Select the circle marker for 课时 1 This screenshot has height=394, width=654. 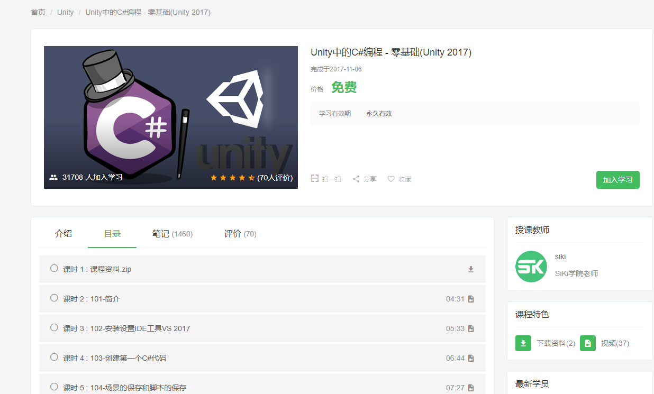[54, 268]
